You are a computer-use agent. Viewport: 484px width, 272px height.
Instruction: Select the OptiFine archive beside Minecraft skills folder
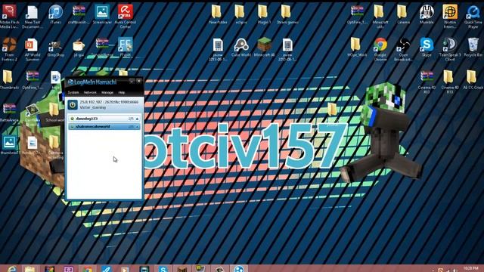pos(357,14)
